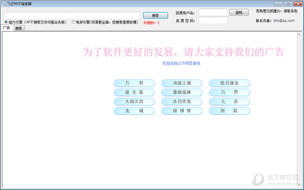Focus the 百度密码 input field

(x=213, y=21)
